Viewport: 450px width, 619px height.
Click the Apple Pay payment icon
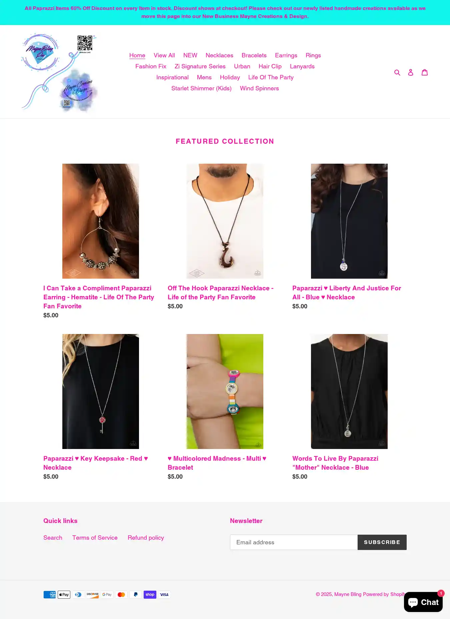click(x=64, y=594)
